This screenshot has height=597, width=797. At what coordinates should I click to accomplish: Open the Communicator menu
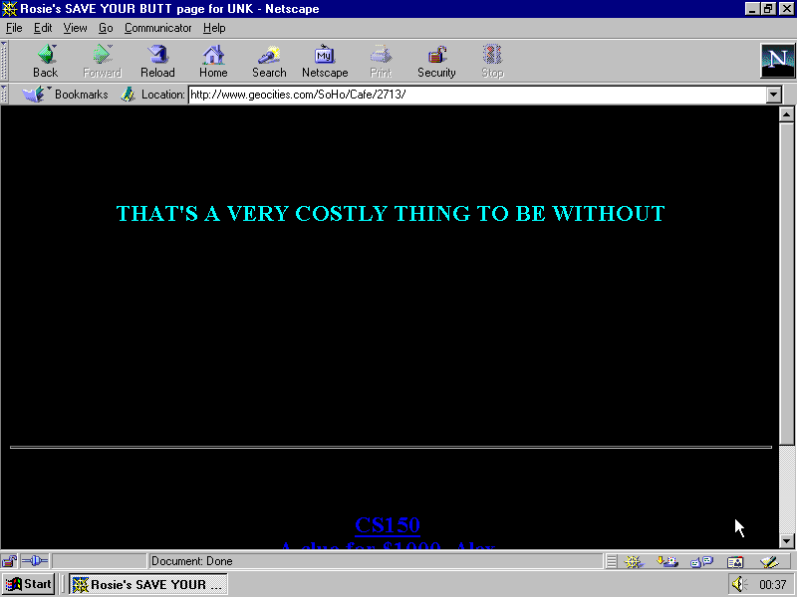coord(157,28)
